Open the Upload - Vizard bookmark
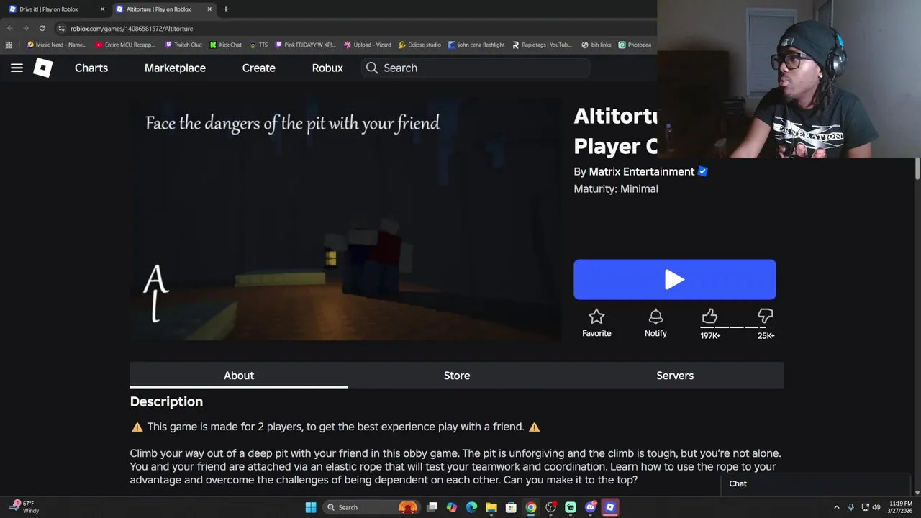This screenshot has height=518, width=921. 368,45
